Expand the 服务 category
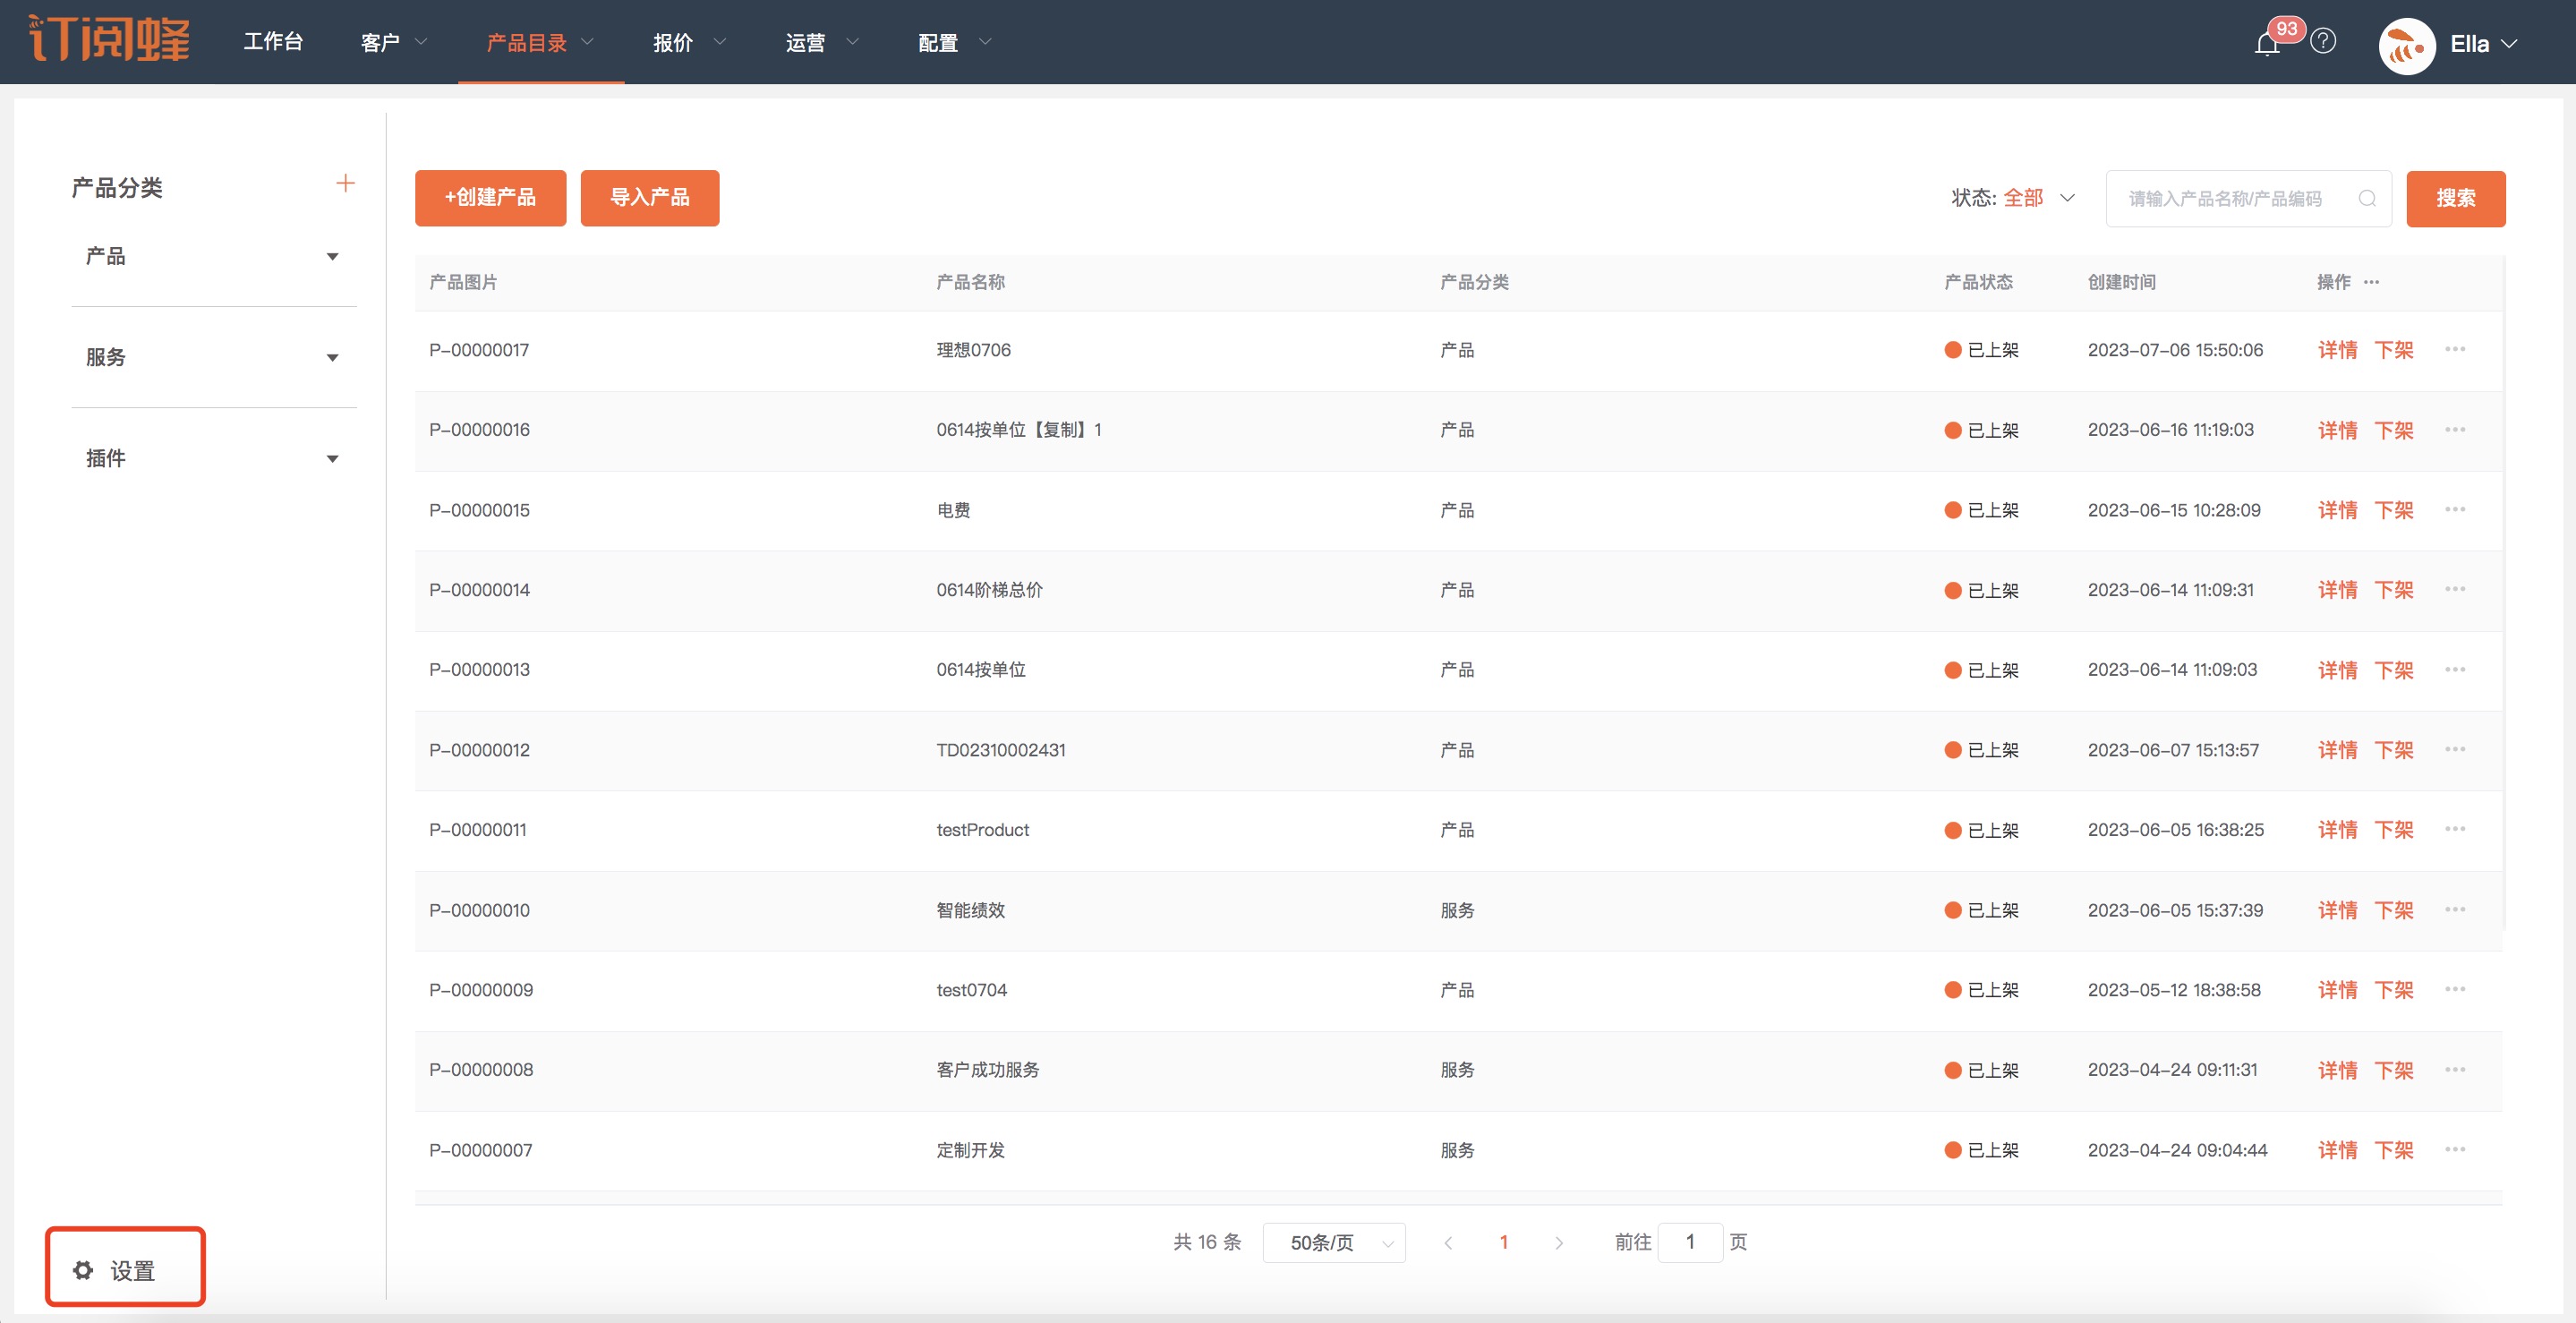Image resolution: width=2576 pixels, height=1323 pixels. coord(332,358)
